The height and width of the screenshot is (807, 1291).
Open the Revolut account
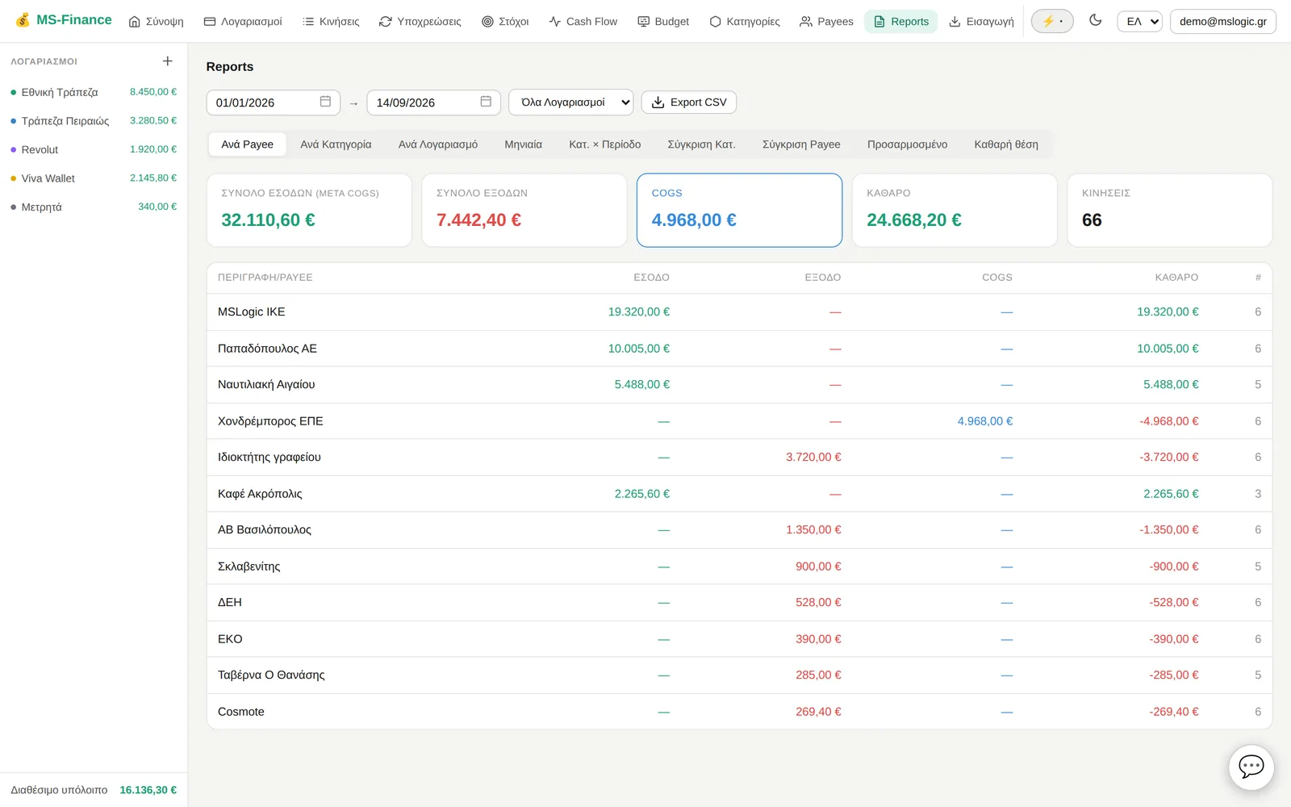[x=94, y=149]
